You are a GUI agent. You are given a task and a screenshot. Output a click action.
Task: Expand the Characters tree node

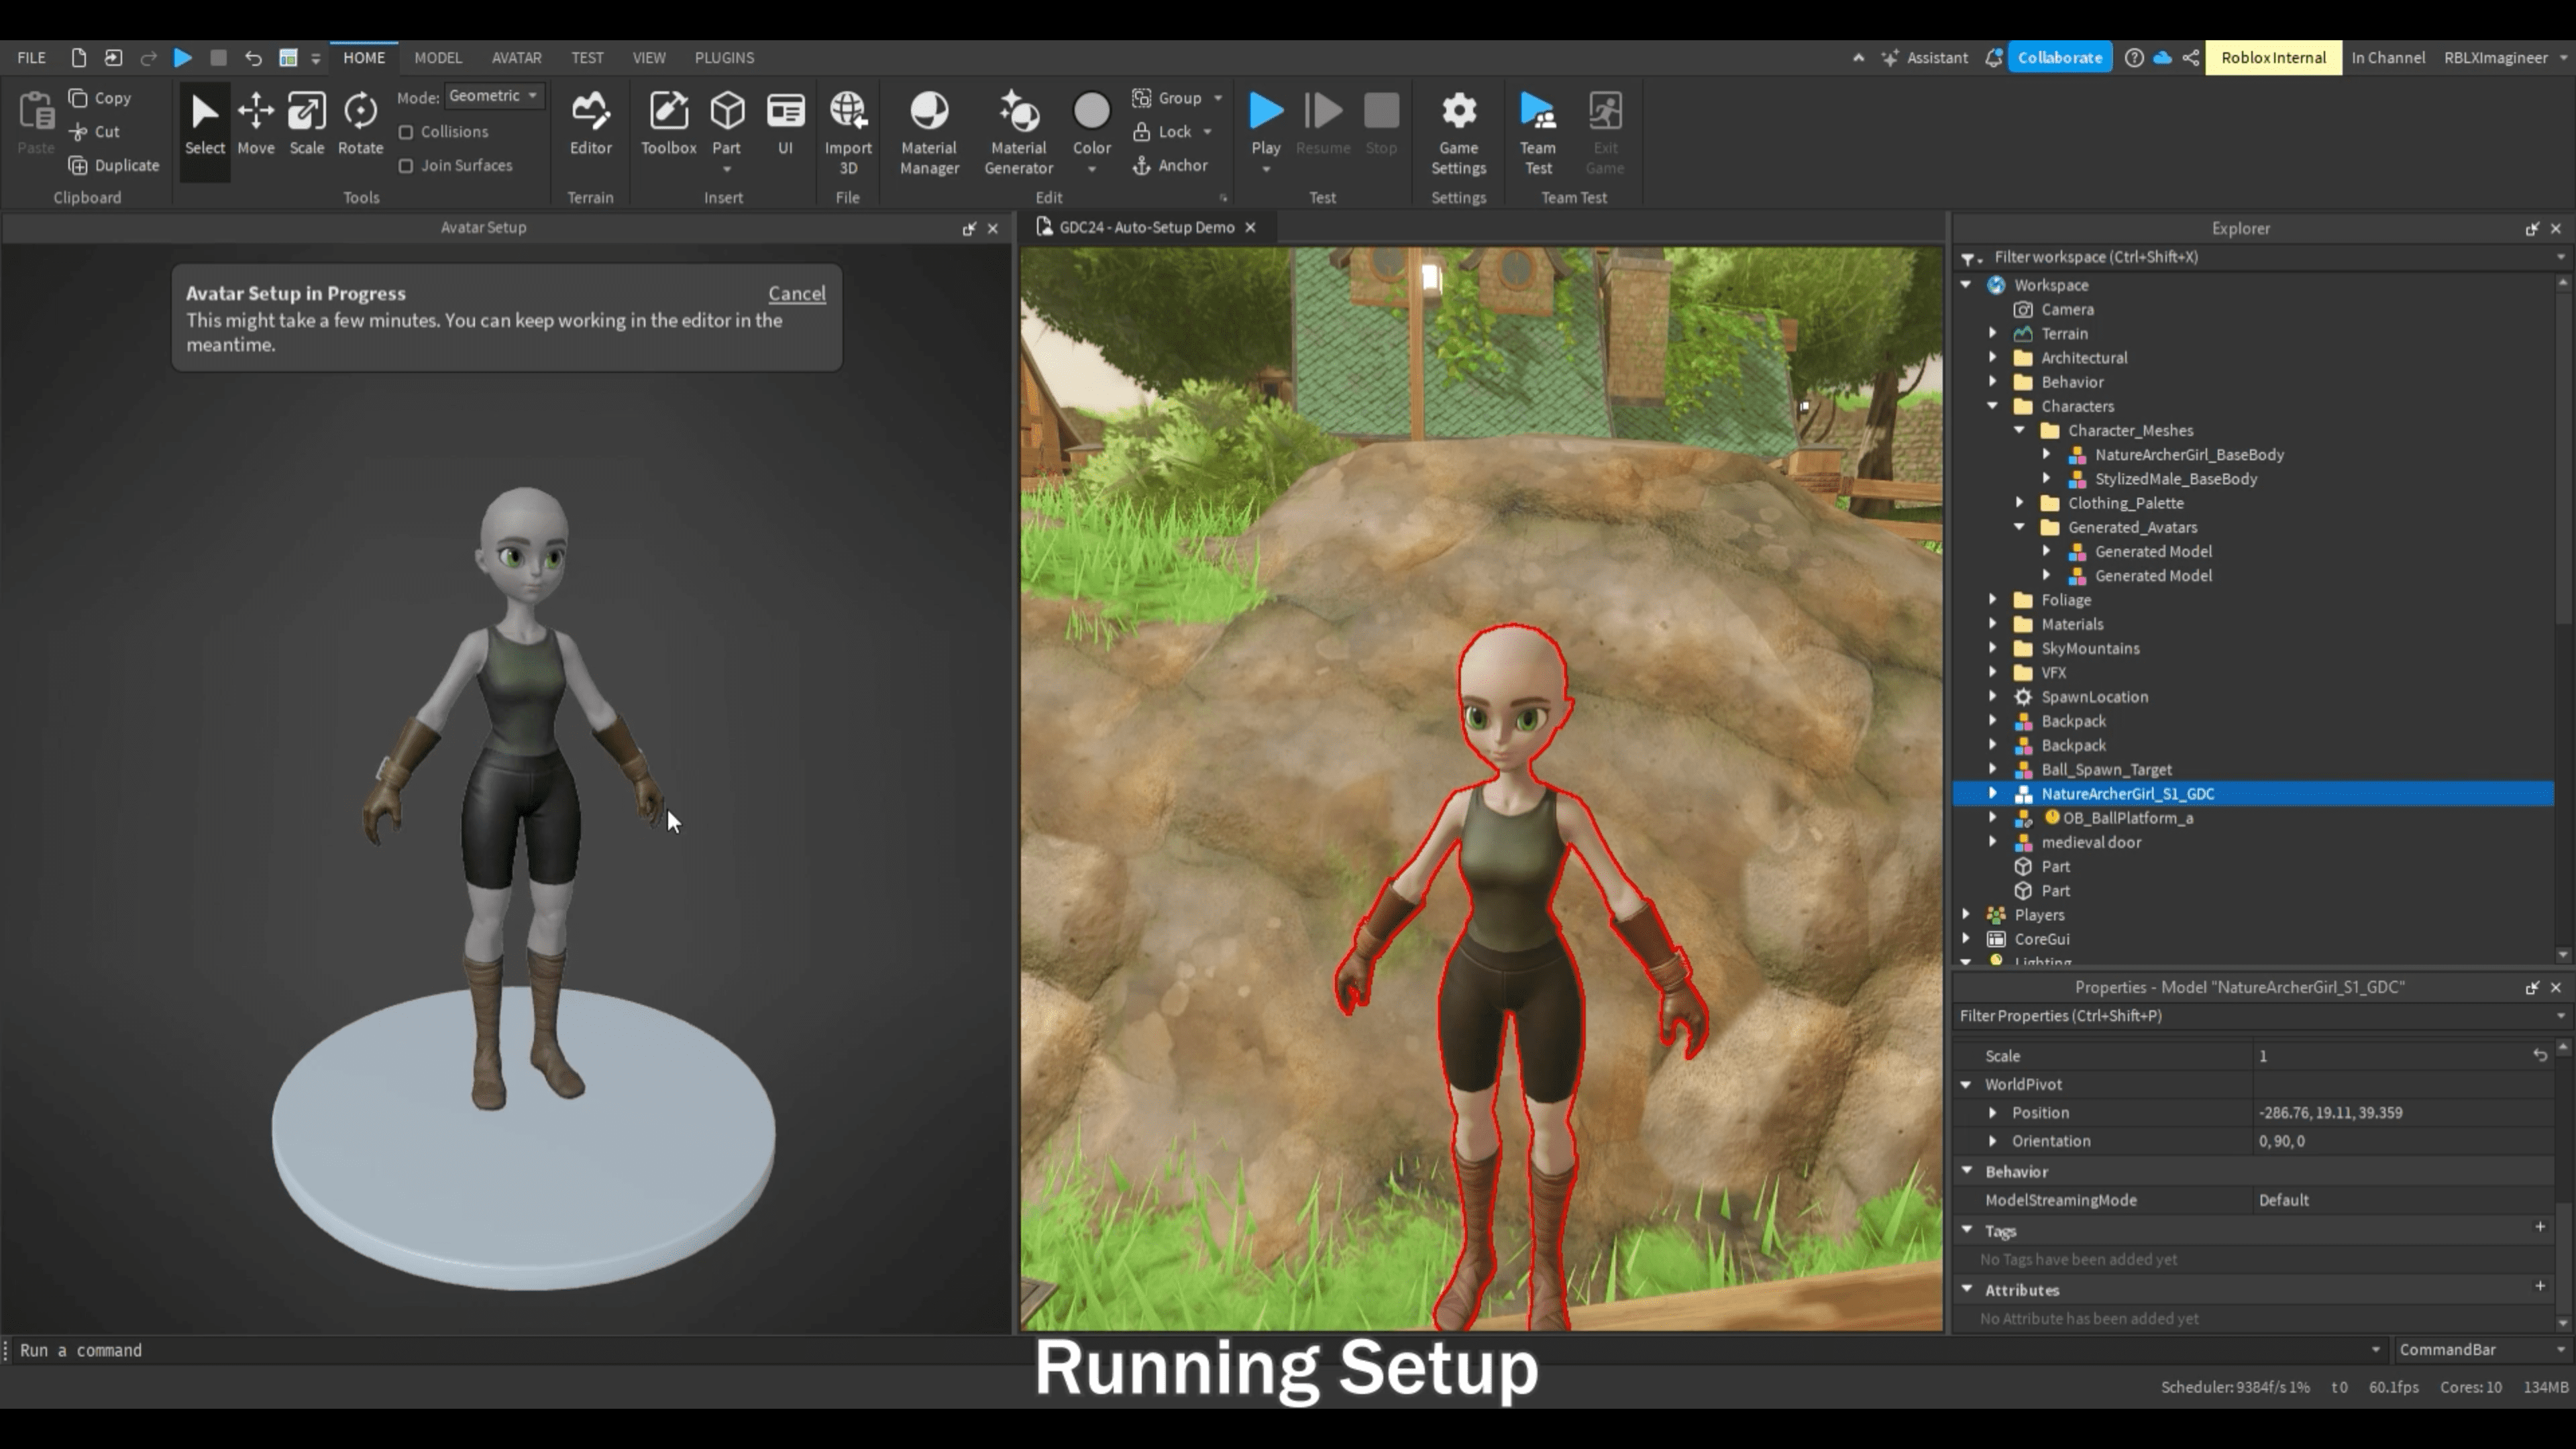1992,405
